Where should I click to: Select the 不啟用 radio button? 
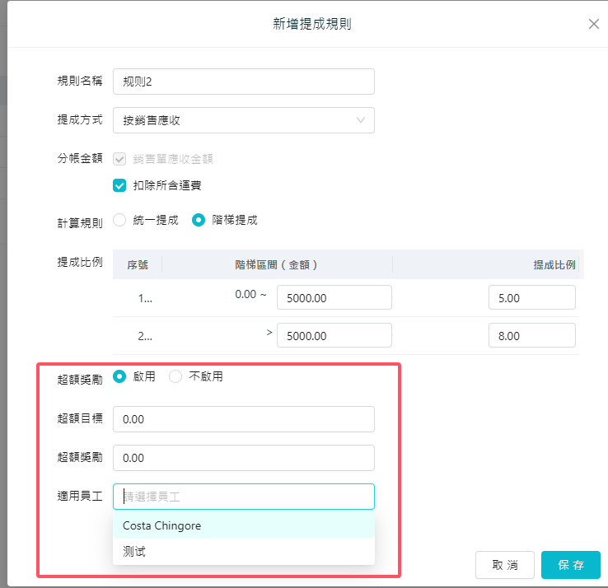[175, 376]
